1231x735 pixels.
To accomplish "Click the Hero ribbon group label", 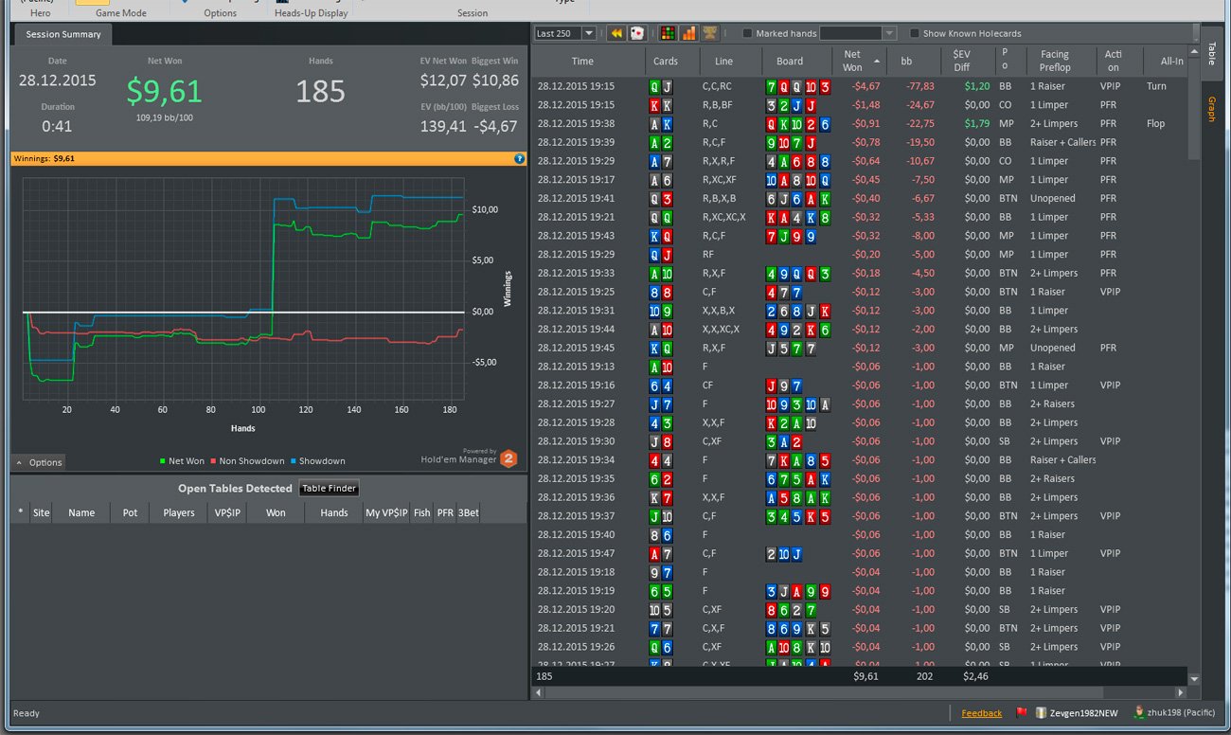I will click(x=40, y=13).
